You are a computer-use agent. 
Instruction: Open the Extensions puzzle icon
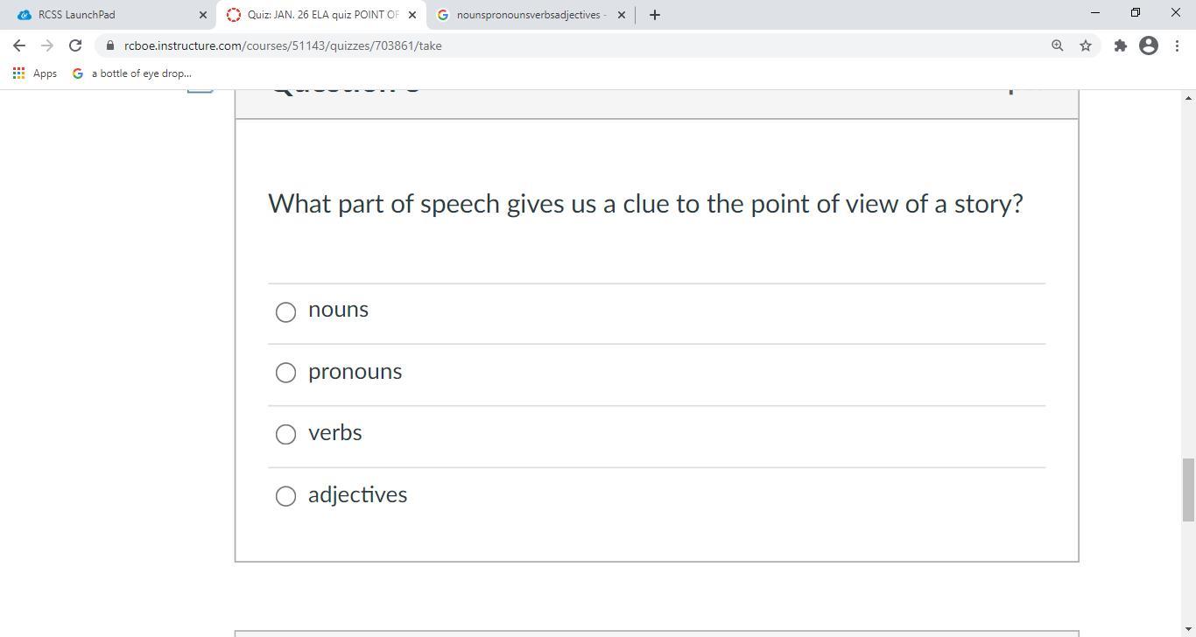tap(1120, 45)
